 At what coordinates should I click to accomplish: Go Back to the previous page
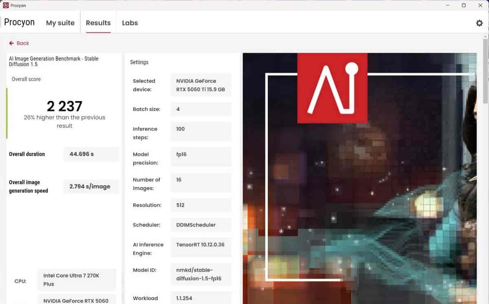point(23,43)
